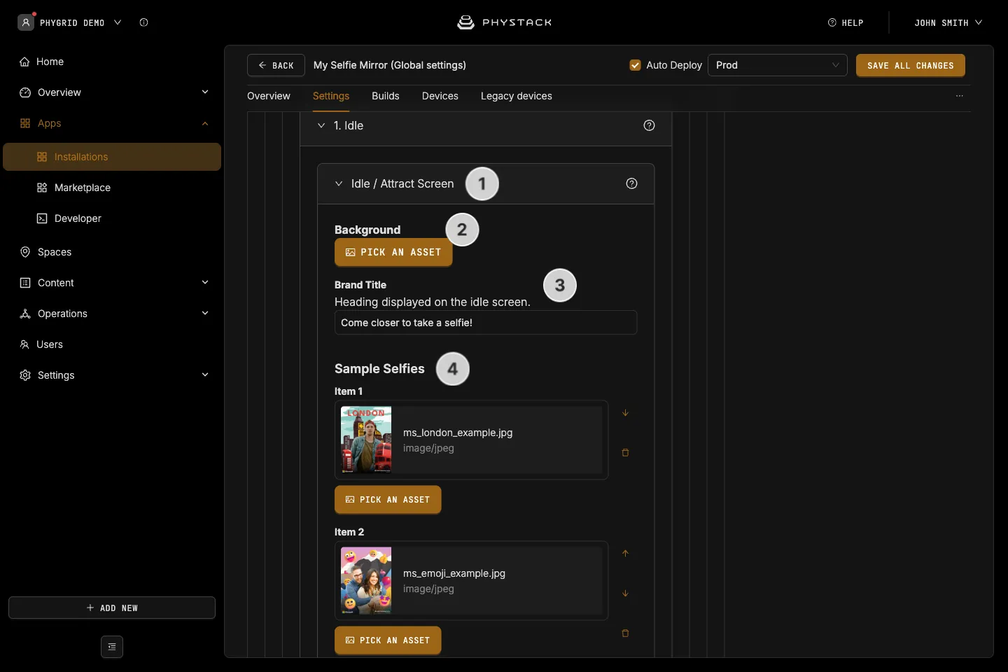Switch to the Legacy devices tab
1008x672 pixels.
point(517,96)
